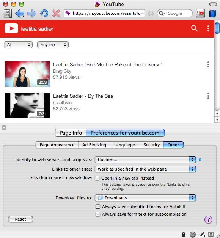The image size is (220, 238).
Task: Click the Reset button
Action: tap(20, 219)
